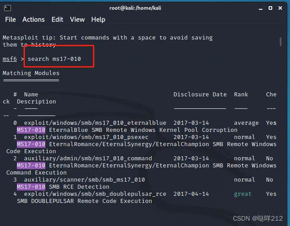Image resolution: width=290 pixels, height=226 pixels.
Task: Click auxiliary/admin/smb/ms17_010_command module name
Action: pos(88,158)
